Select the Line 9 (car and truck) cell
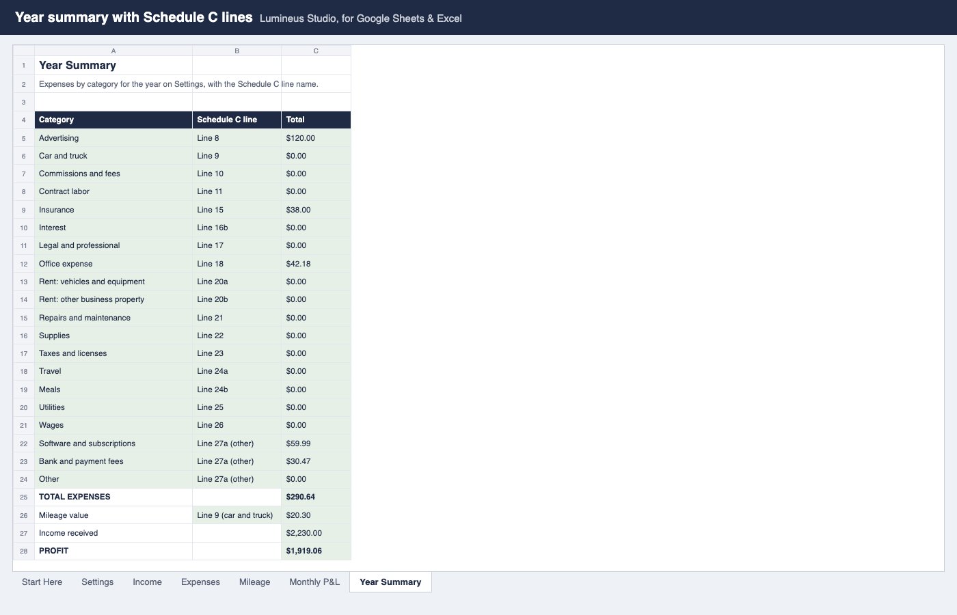 click(237, 515)
